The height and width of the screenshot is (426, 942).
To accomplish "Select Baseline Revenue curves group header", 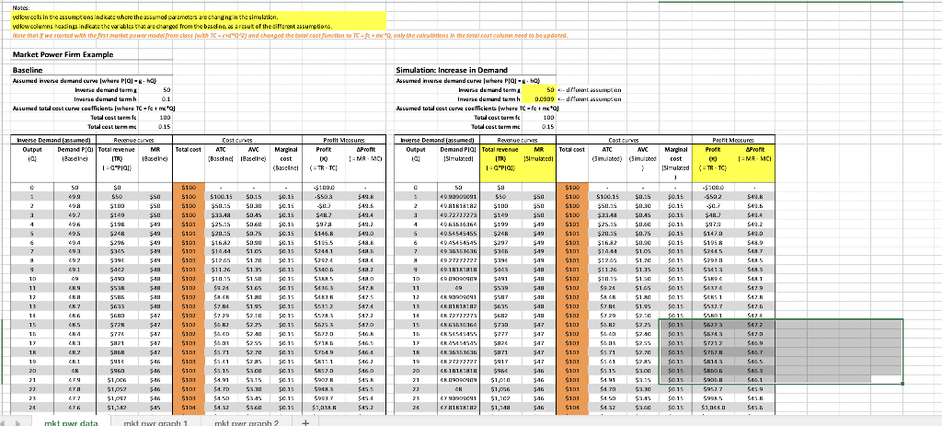I will (134, 140).
